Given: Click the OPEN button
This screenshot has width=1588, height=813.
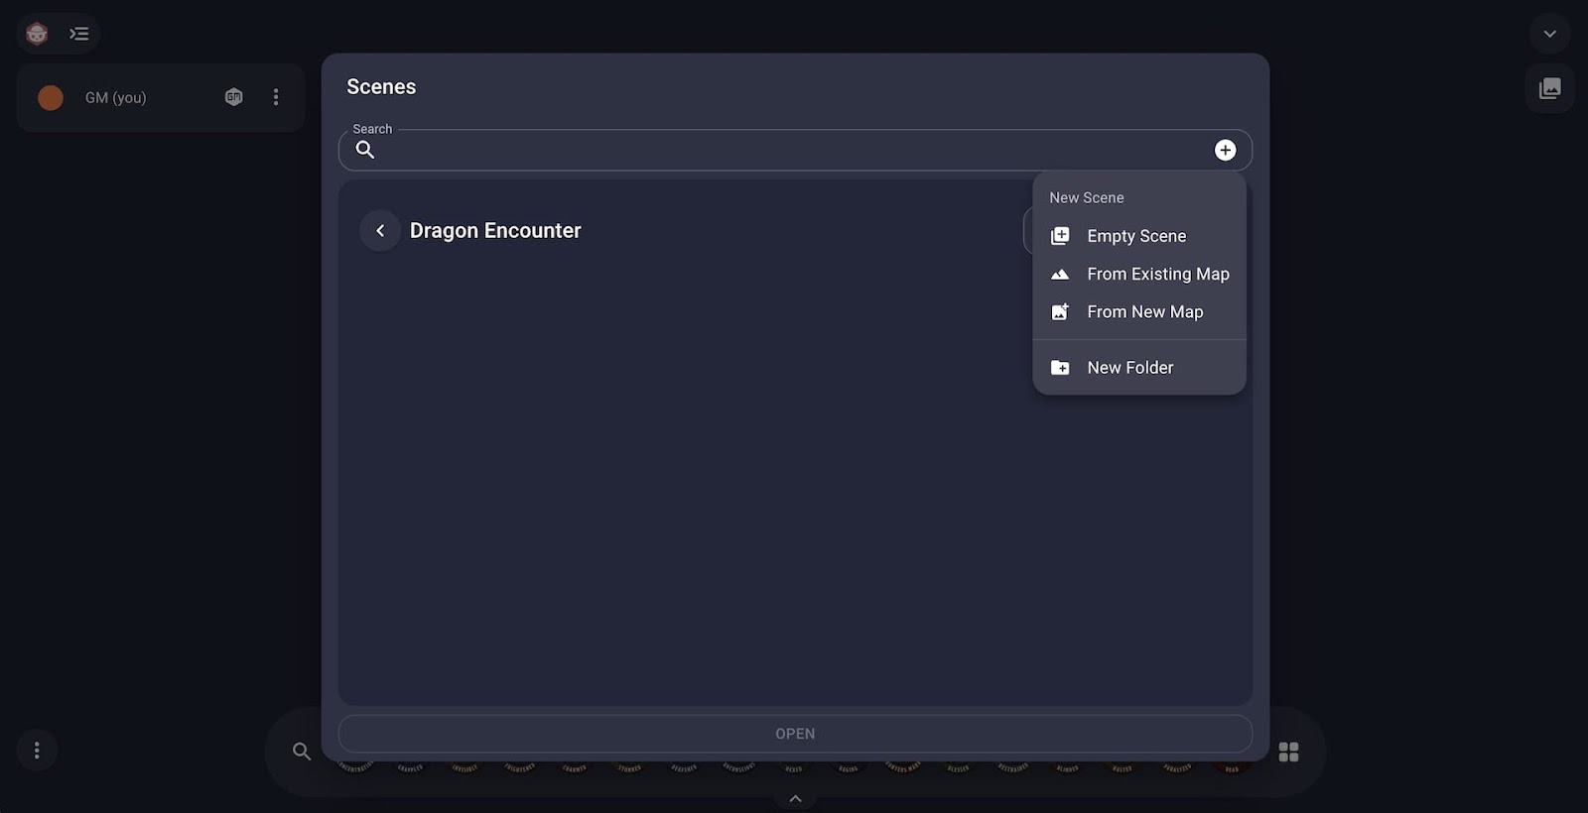Looking at the screenshot, I should (795, 734).
